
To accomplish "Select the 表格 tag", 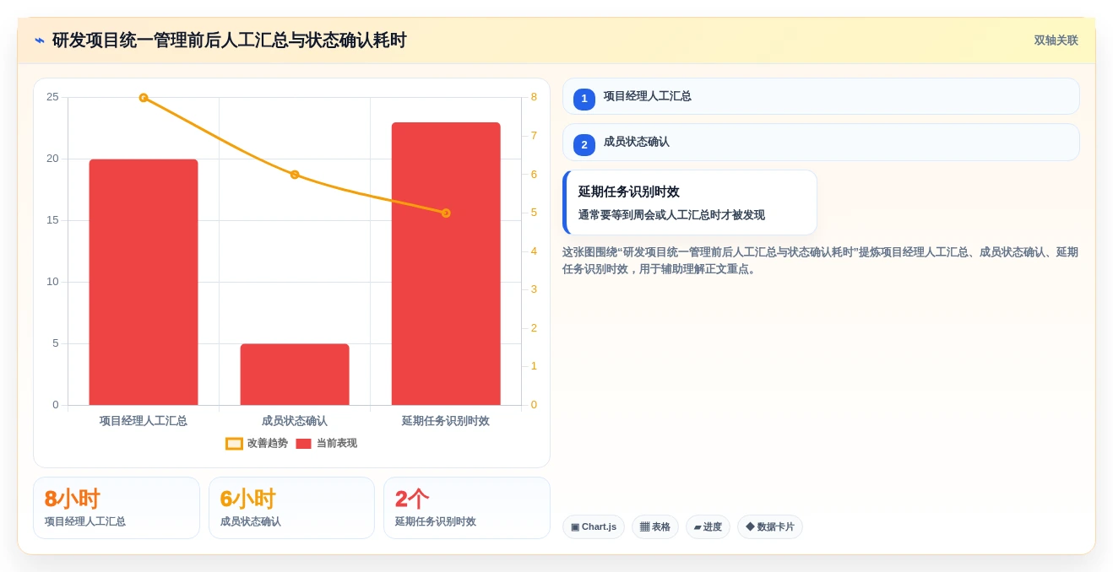I will [655, 527].
